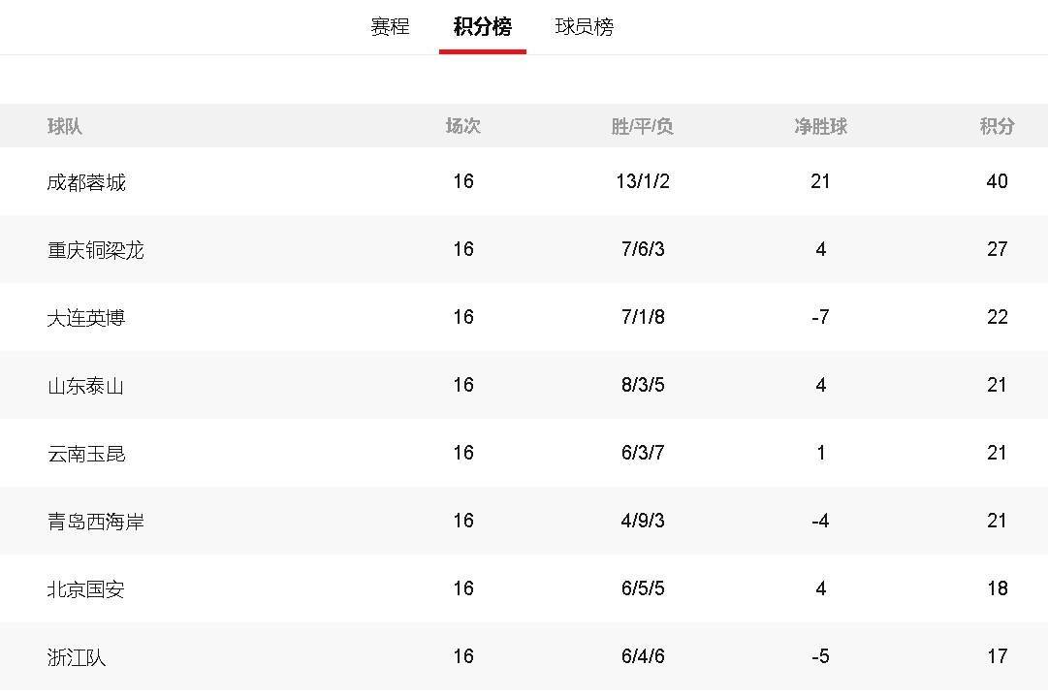The width and height of the screenshot is (1048, 698).
Task: Select team name 成都蓉城
Action: [x=86, y=182]
